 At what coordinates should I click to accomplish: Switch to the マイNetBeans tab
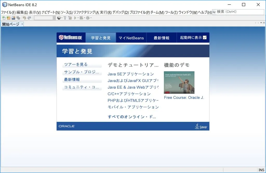(131, 38)
